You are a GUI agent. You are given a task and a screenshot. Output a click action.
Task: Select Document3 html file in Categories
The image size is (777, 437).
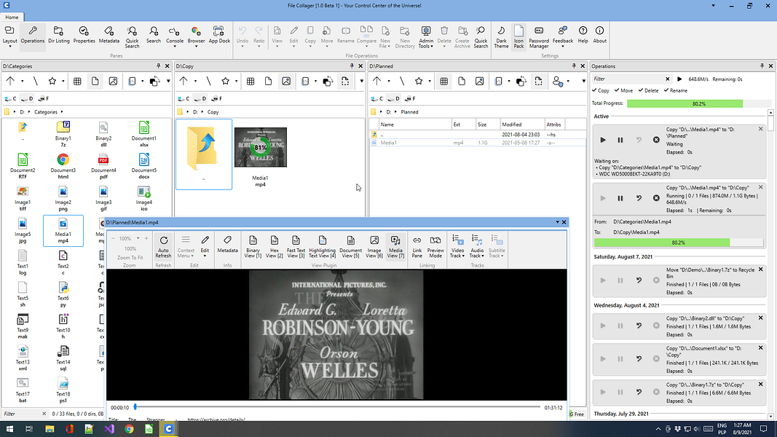click(63, 162)
